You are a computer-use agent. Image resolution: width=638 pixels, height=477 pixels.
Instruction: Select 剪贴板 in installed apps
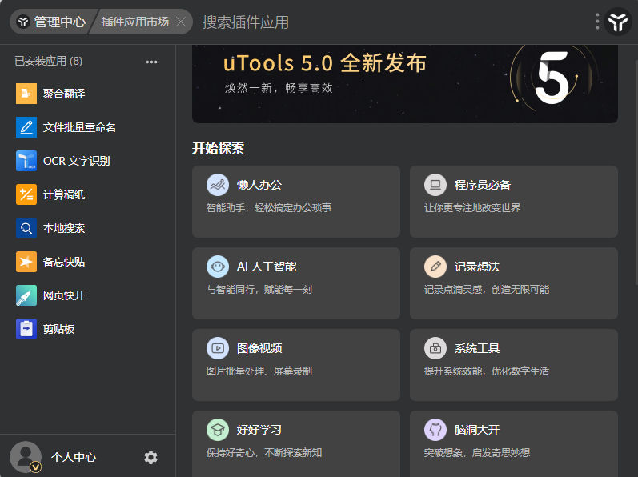(87, 329)
